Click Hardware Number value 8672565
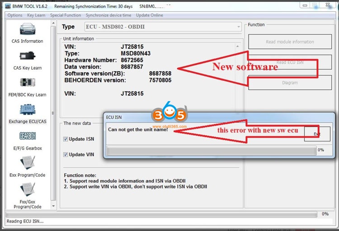The height and width of the screenshot is (231, 339). [x=132, y=60]
